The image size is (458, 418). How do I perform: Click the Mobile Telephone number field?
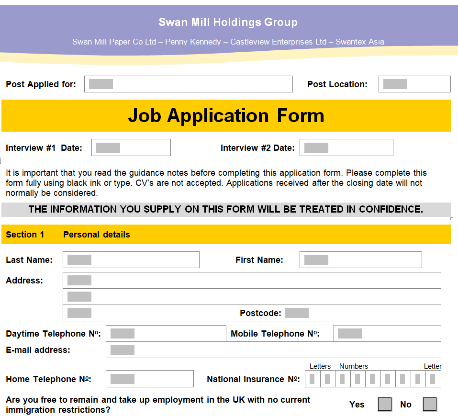[x=387, y=334]
